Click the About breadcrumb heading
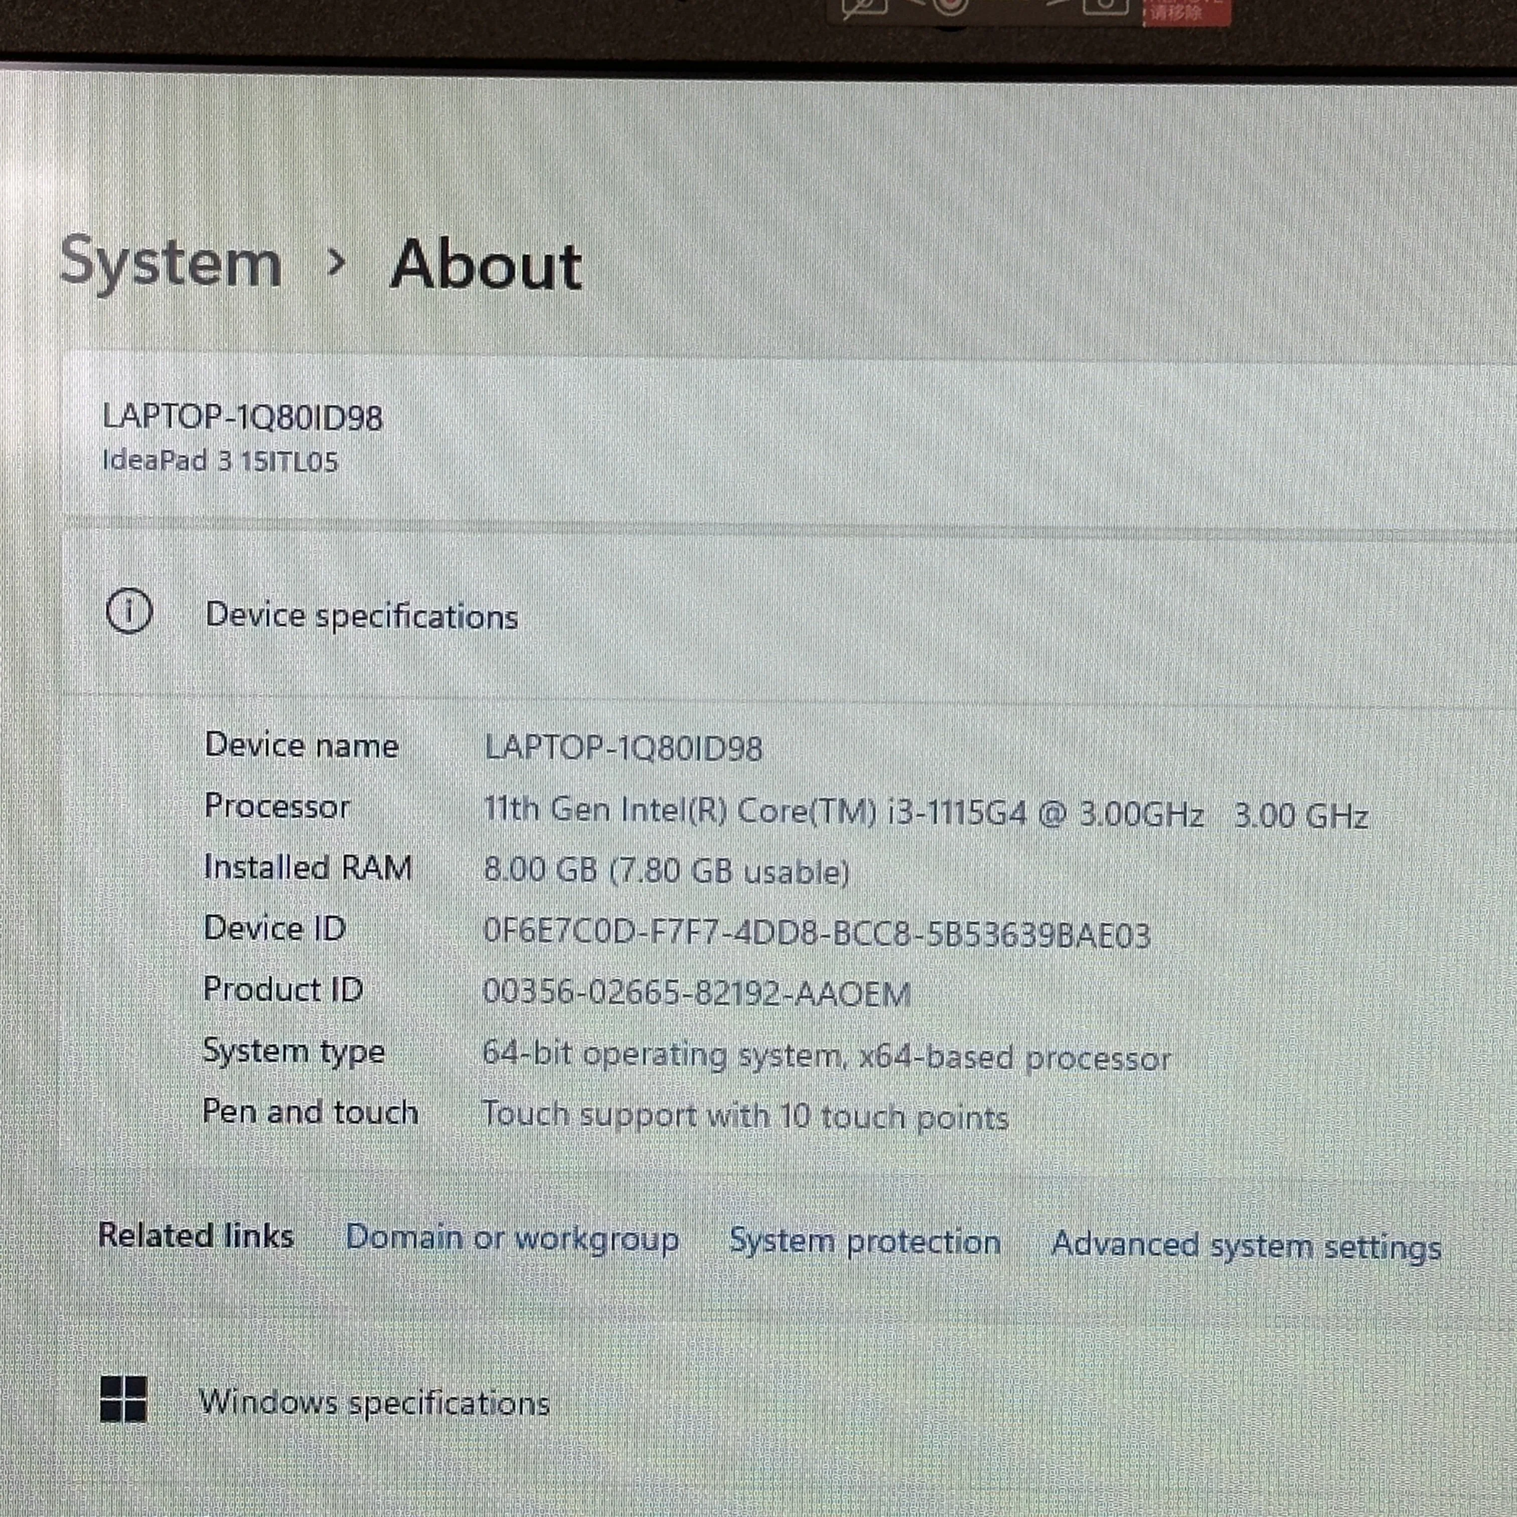Screen dimensions: 1517x1517 coord(486,265)
